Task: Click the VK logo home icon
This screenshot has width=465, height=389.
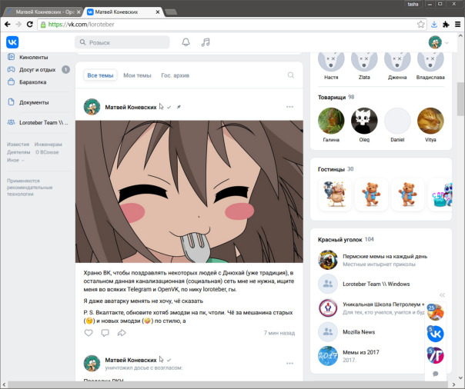Action: pos(12,42)
